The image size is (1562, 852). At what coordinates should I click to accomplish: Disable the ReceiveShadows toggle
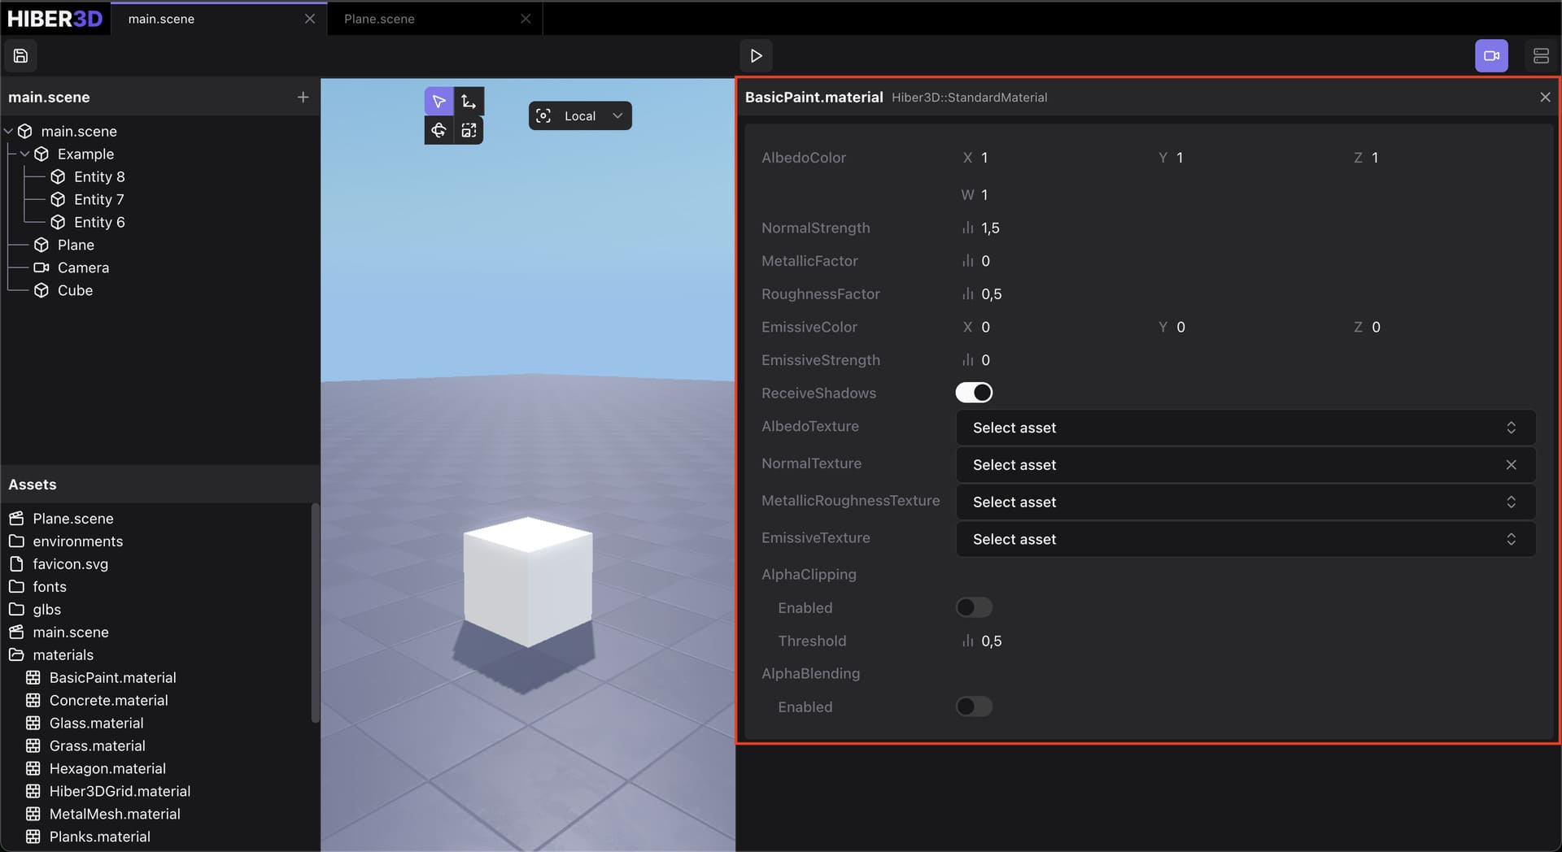point(973,393)
